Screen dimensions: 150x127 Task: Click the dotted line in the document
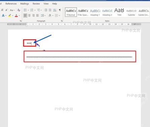coord(79,57)
